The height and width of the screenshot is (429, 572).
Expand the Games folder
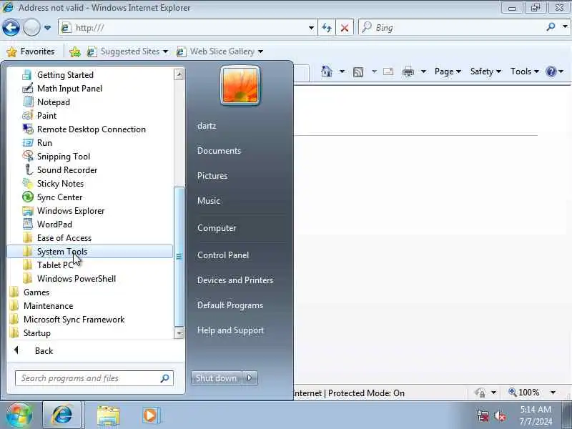pyautogui.click(x=90, y=292)
